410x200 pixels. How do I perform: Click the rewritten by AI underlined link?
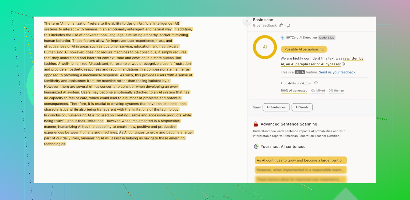click(x=353, y=58)
